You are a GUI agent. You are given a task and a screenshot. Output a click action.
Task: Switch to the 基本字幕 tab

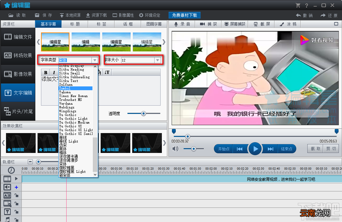(48, 24)
